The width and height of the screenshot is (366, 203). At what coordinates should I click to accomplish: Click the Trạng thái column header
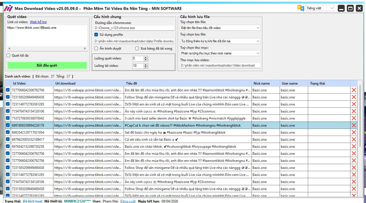click(329, 83)
